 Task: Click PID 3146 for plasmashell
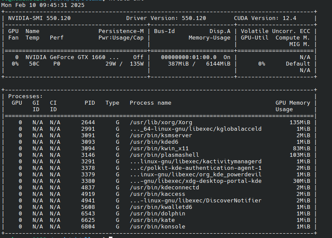pyautogui.click(x=88, y=155)
